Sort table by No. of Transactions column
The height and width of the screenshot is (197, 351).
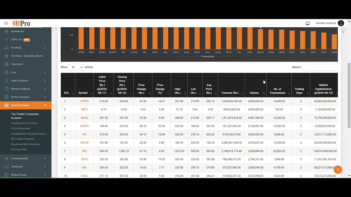coord(279,85)
